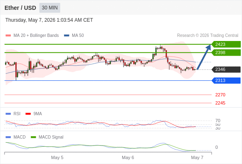Click the 30 MIN timeframe badge
The height and width of the screenshot is (164, 242).
click(x=50, y=8)
